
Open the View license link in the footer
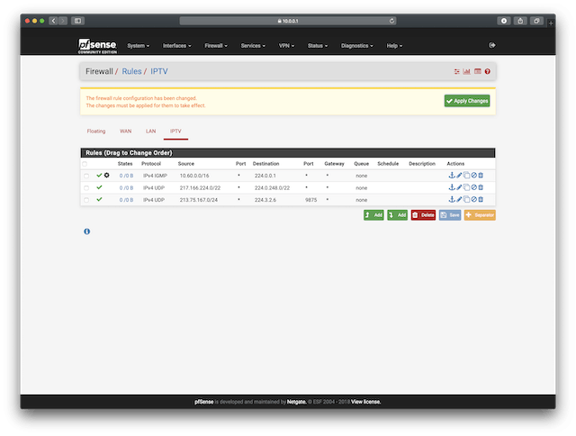(x=366, y=402)
